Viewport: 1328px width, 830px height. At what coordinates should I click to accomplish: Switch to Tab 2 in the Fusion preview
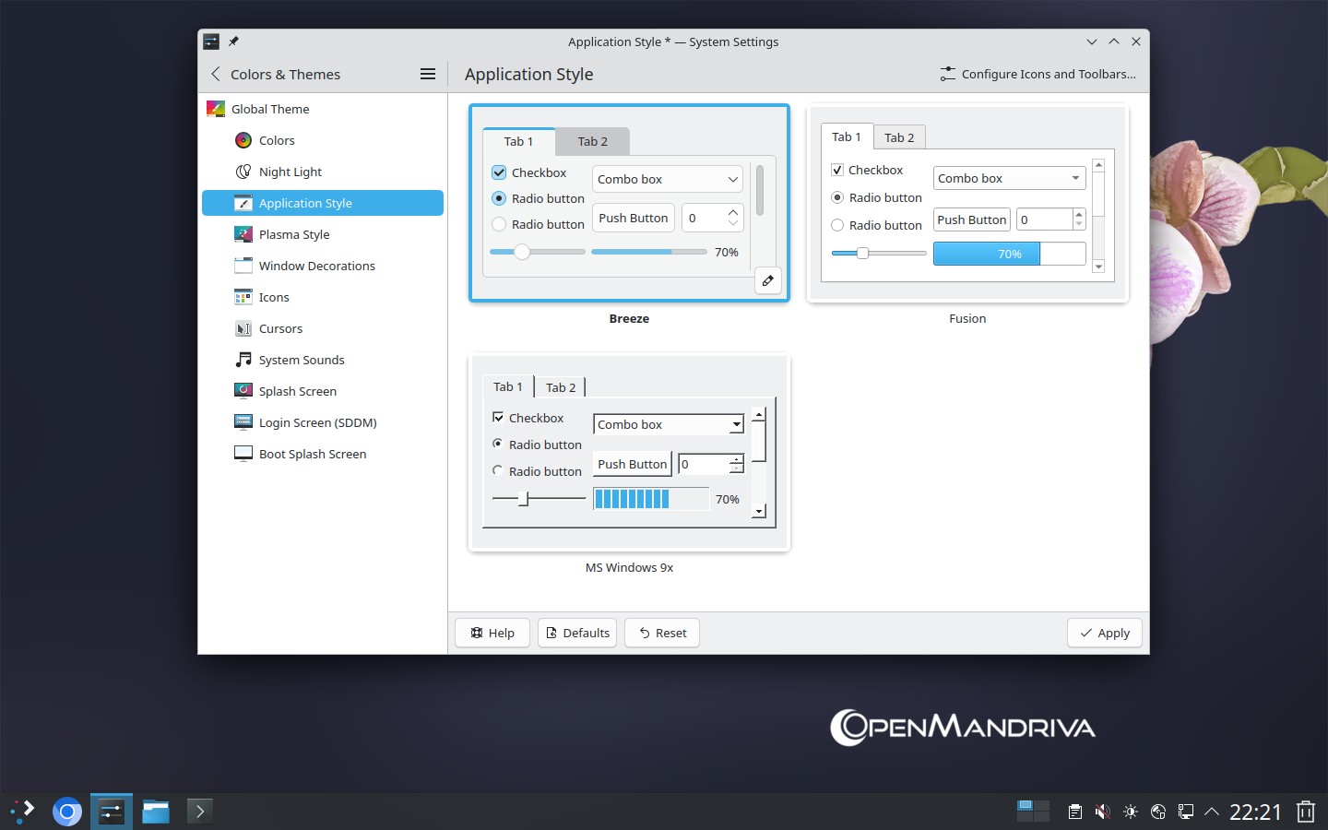point(899,137)
